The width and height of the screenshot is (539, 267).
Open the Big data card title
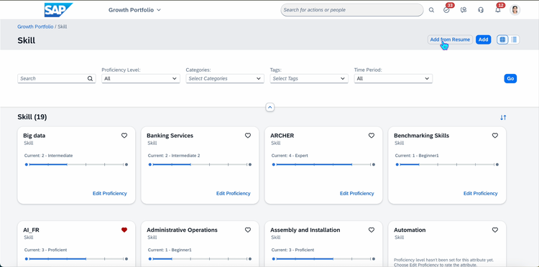(x=34, y=136)
